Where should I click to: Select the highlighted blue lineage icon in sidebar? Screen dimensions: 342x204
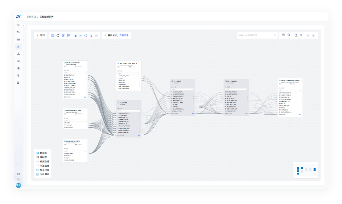(18, 47)
